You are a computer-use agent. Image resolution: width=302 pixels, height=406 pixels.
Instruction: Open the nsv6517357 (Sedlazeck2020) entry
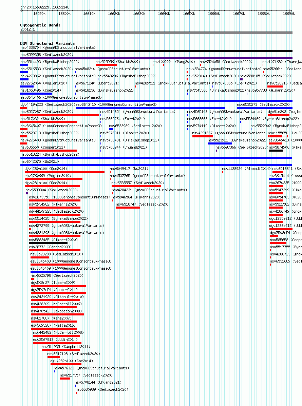click(86, 375)
